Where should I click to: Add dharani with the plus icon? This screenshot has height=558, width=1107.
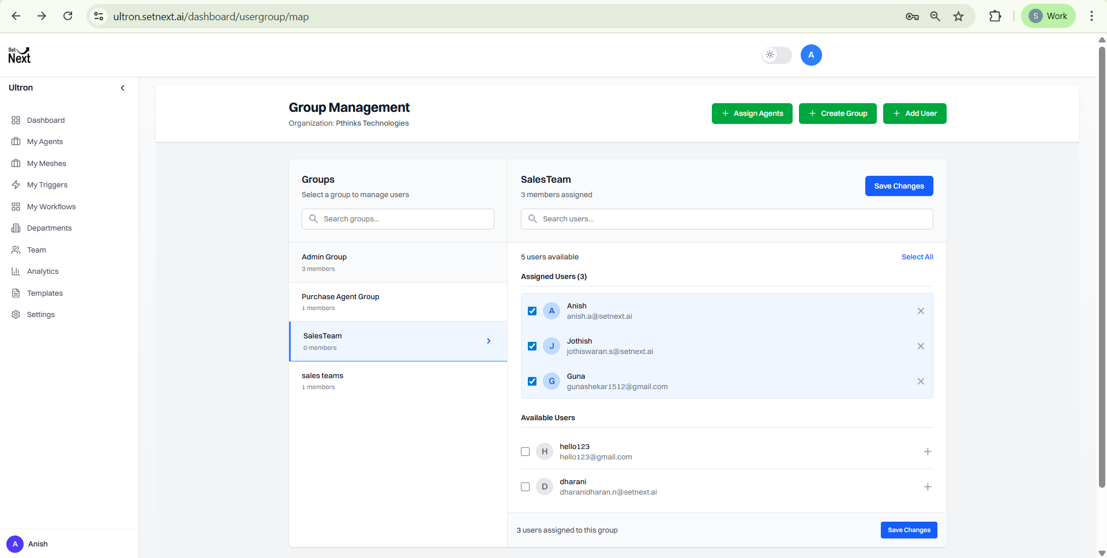click(928, 487)
